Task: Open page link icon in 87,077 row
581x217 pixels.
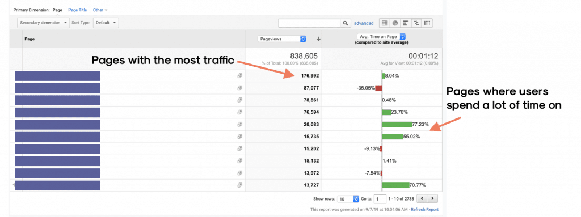Action: 240,88
